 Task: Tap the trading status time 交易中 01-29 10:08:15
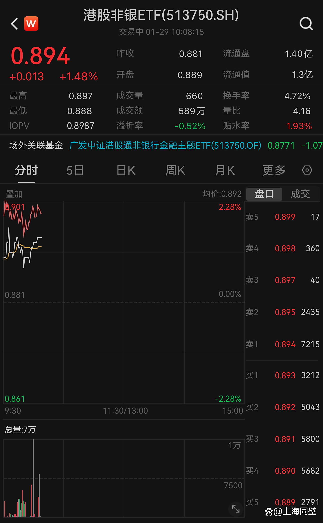(x=161, y=32)
